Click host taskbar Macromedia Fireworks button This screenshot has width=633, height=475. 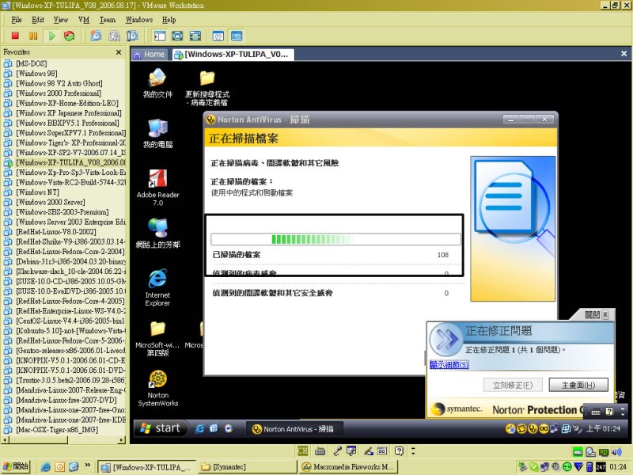click(x=347, y=467)
